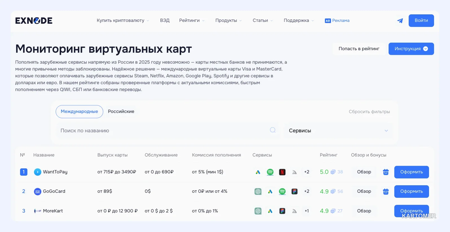
Task: Switch to the Российские tab
Action: coord(121,112)
